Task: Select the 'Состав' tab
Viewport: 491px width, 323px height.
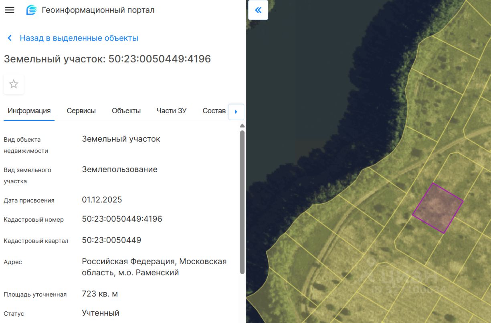Action: click(x=214, y=111)
